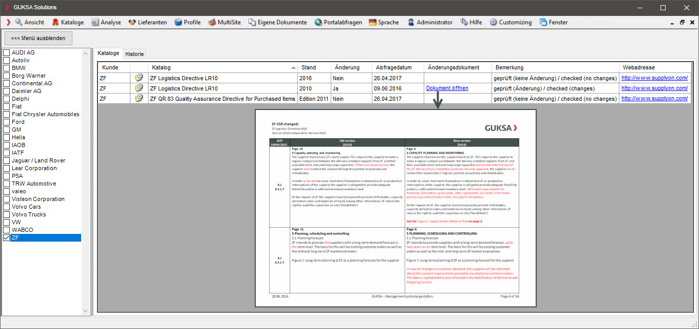The height and width of the screenshot is (329, 699).
Task: Select the '2010' Stand cell
Action: point(314,88)
